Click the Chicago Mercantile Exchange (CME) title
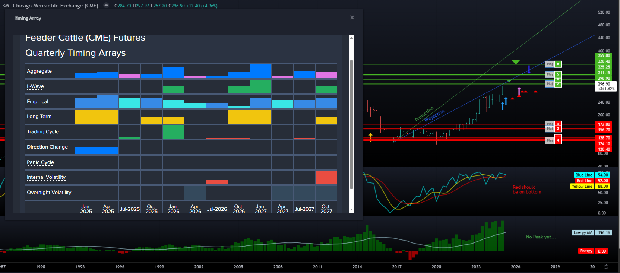 coord(56,6)
